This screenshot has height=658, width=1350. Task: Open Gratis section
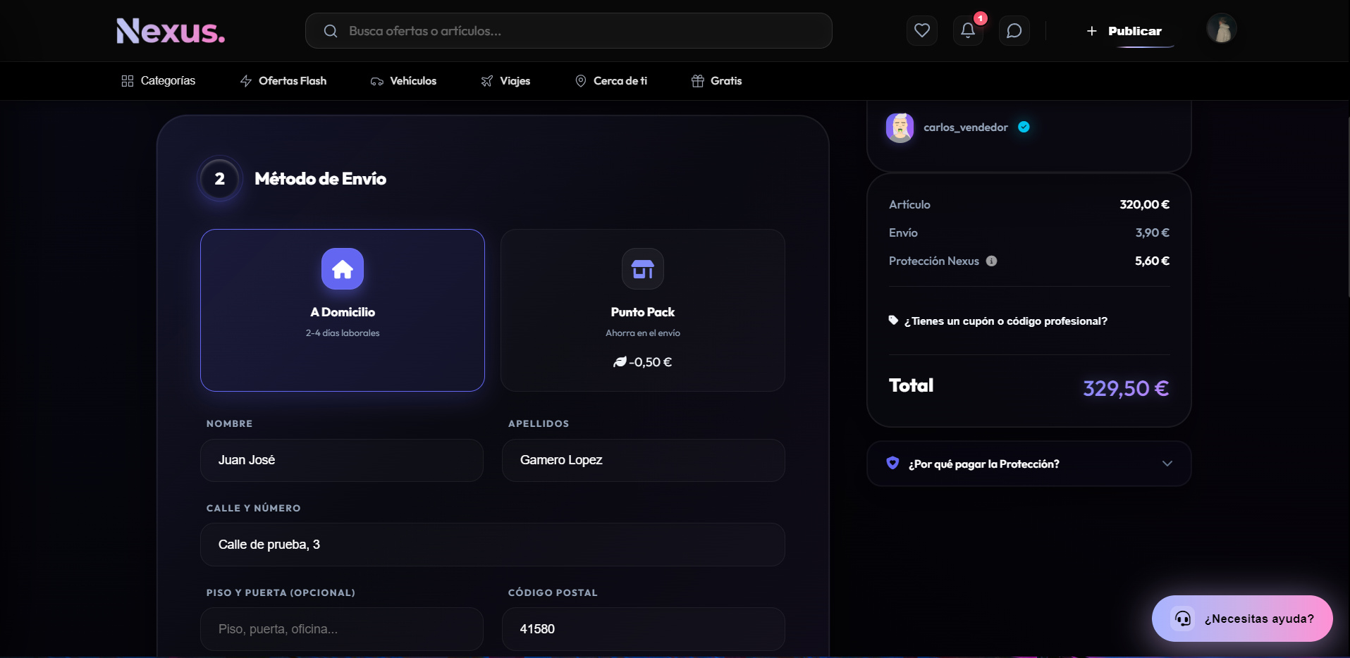point(717,81)
